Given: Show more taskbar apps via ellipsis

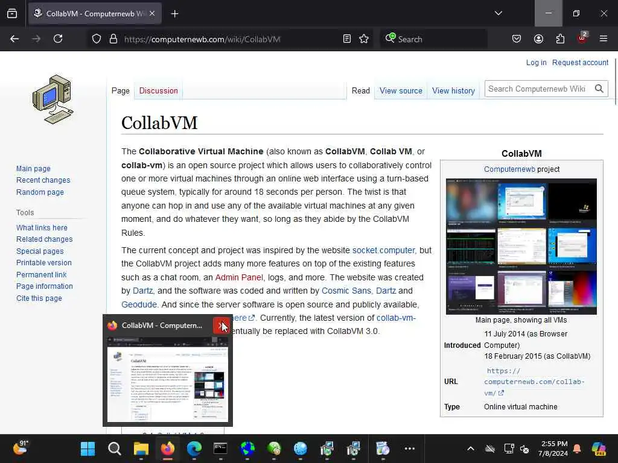Looking at the screenshot, I should 410,449.
